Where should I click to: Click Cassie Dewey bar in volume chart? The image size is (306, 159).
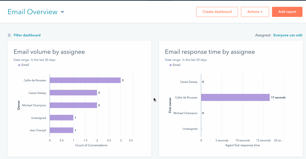73,93
